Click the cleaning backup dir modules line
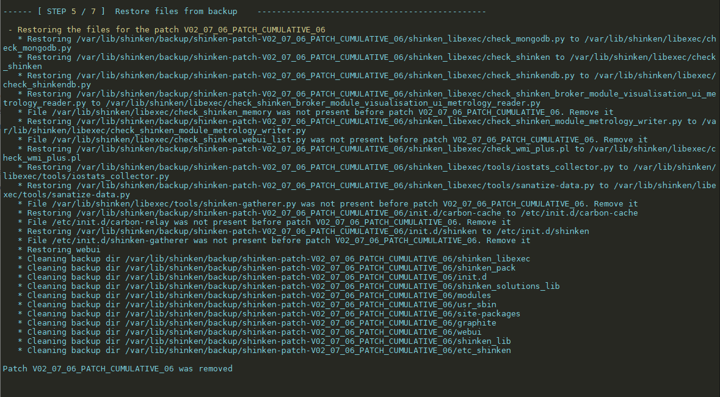 click(255, 296)
